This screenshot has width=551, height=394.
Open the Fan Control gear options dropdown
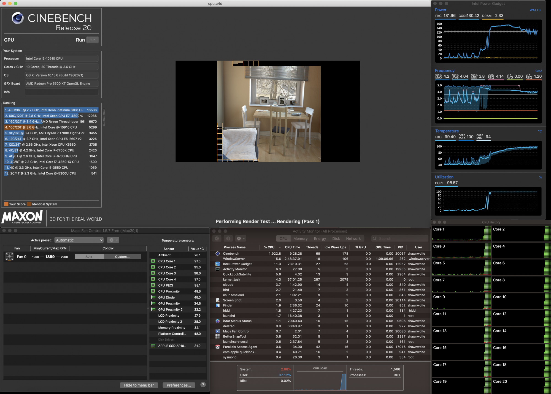click(113, 240)
